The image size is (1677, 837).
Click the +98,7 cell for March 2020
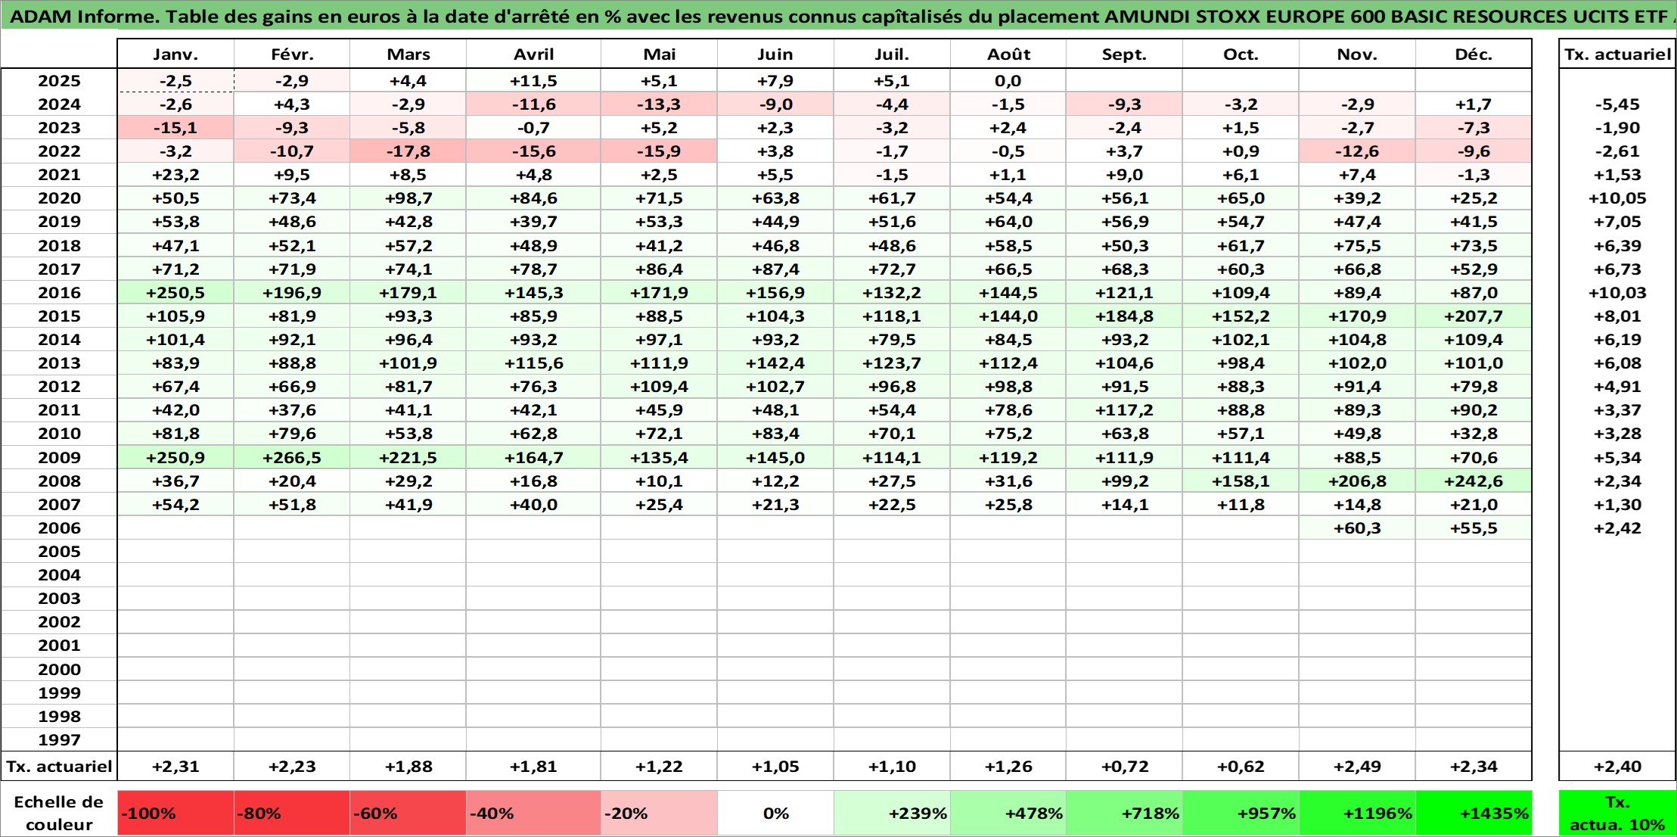click(x=408, y=198)
